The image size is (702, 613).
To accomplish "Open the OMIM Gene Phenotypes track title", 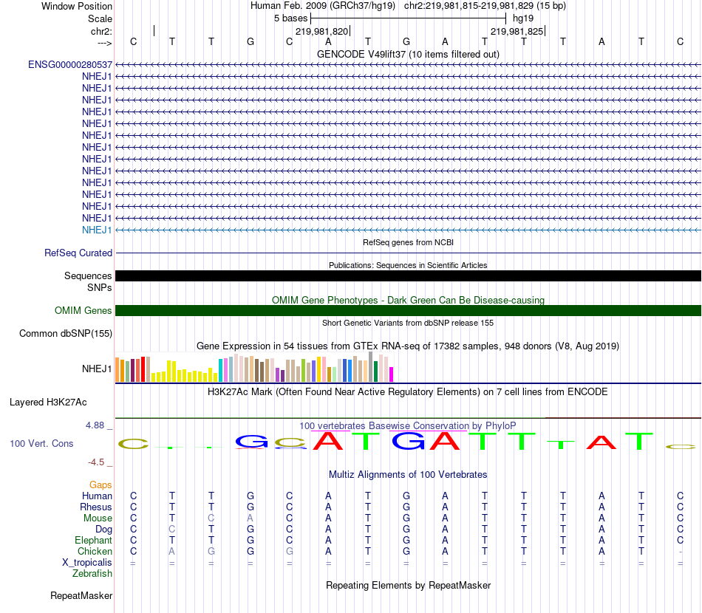I will pos(408,301).
